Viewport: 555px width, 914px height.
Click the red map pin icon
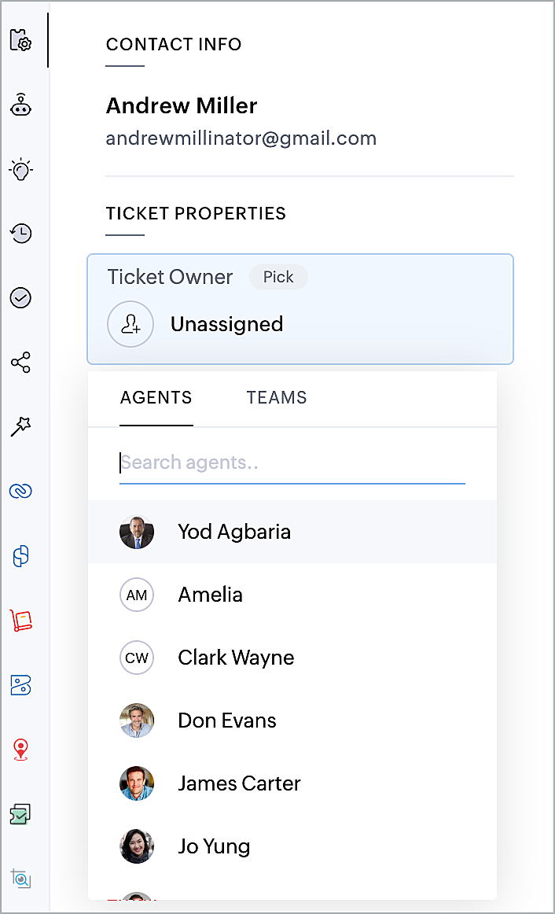(21, 750)
